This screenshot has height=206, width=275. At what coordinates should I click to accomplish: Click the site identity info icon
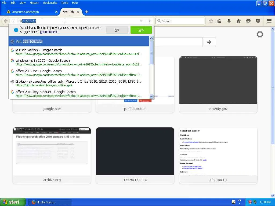click(x=13, y=21)
